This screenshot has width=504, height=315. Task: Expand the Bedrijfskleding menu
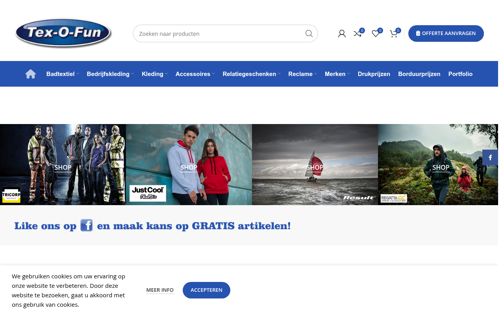(x=110, y=74)
